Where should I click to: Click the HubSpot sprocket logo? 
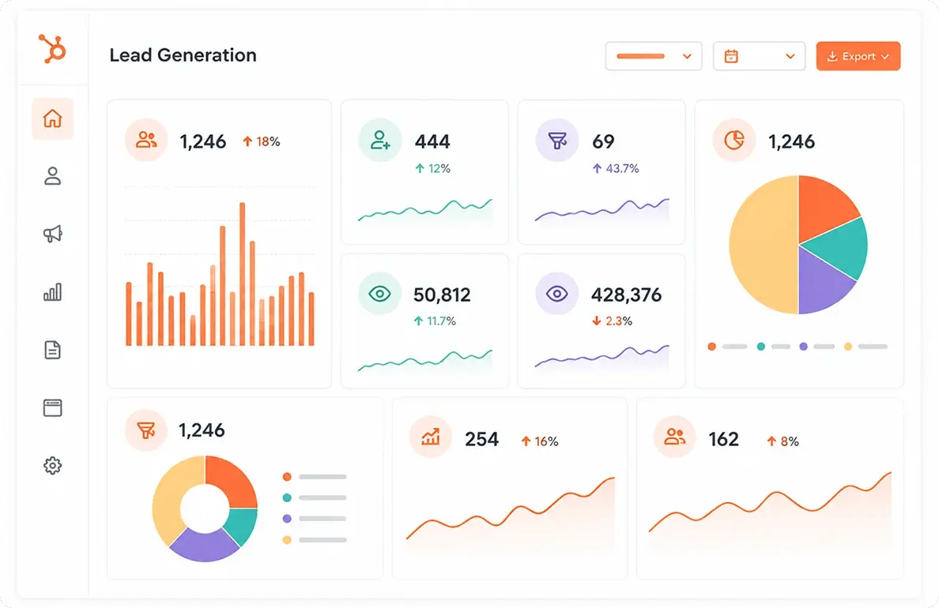[x=52, y=48]
